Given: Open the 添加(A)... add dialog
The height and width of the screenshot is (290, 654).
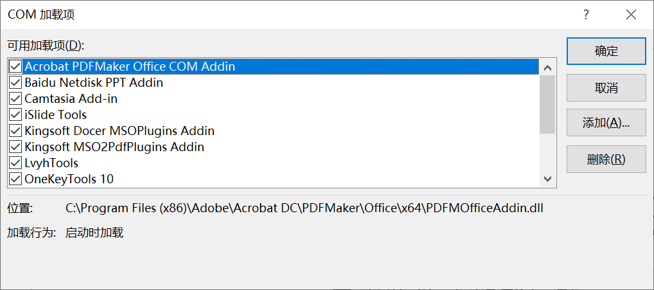Looking at the screenshot, I should point(606,123).
